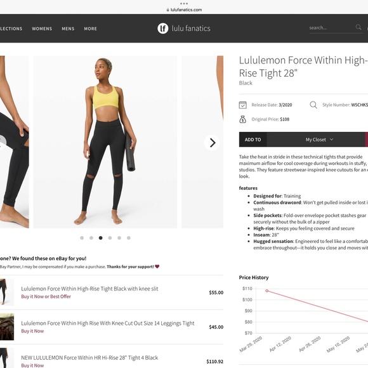The image size is (368, 368).
Task: Click thumbnail of the $45.00 eBay listing
Action: click(7, 327)
